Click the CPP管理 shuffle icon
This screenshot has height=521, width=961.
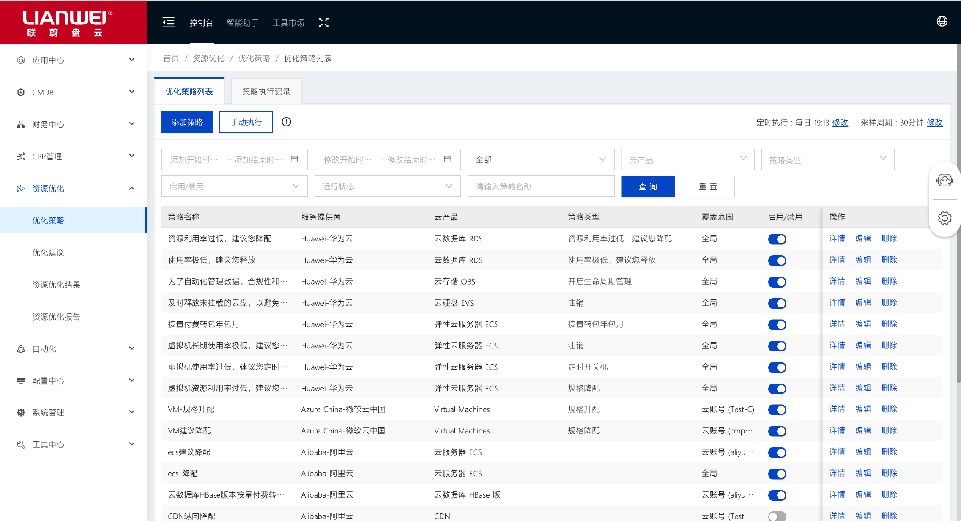[21, 156]
